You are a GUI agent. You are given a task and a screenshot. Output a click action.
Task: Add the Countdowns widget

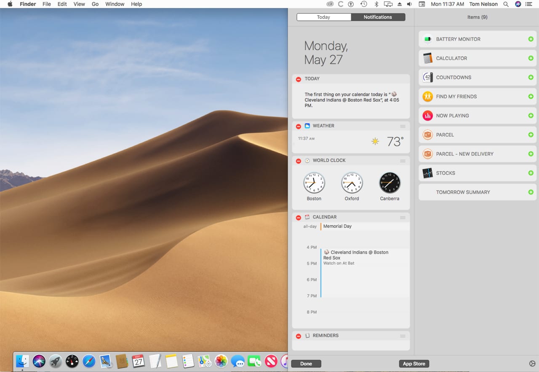pos(531,77)
